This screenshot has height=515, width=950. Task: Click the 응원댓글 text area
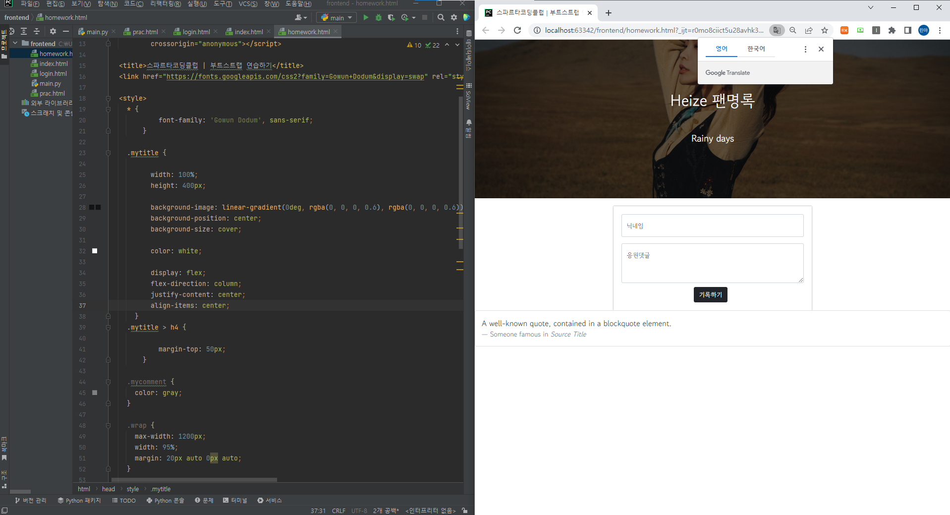click(x=712, y=263)
